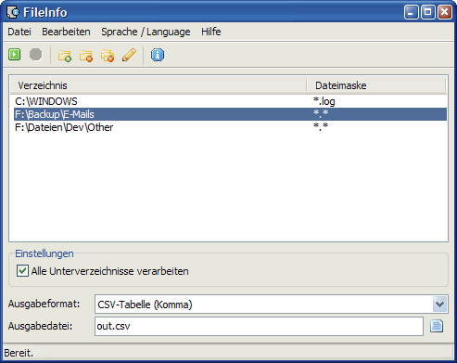Open the Sprache / Language menu
This screenshot has height=363, width=457.
(146, 32)
